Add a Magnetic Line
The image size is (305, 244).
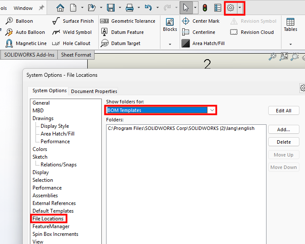[x=26, y=43]
